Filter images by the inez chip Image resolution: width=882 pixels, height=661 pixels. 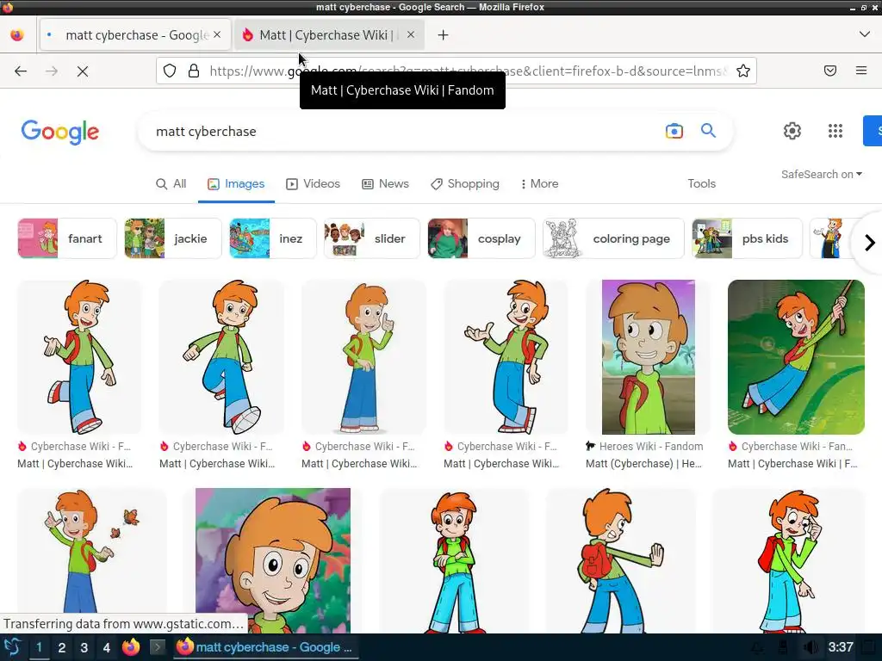pos(273,238)
